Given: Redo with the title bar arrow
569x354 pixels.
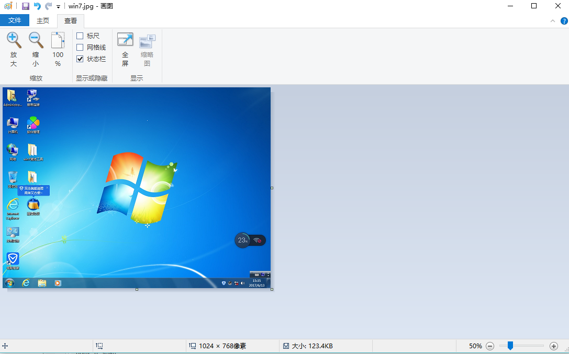Looking at the screenshot, I should pyautogui.click(x=49, y=6).
